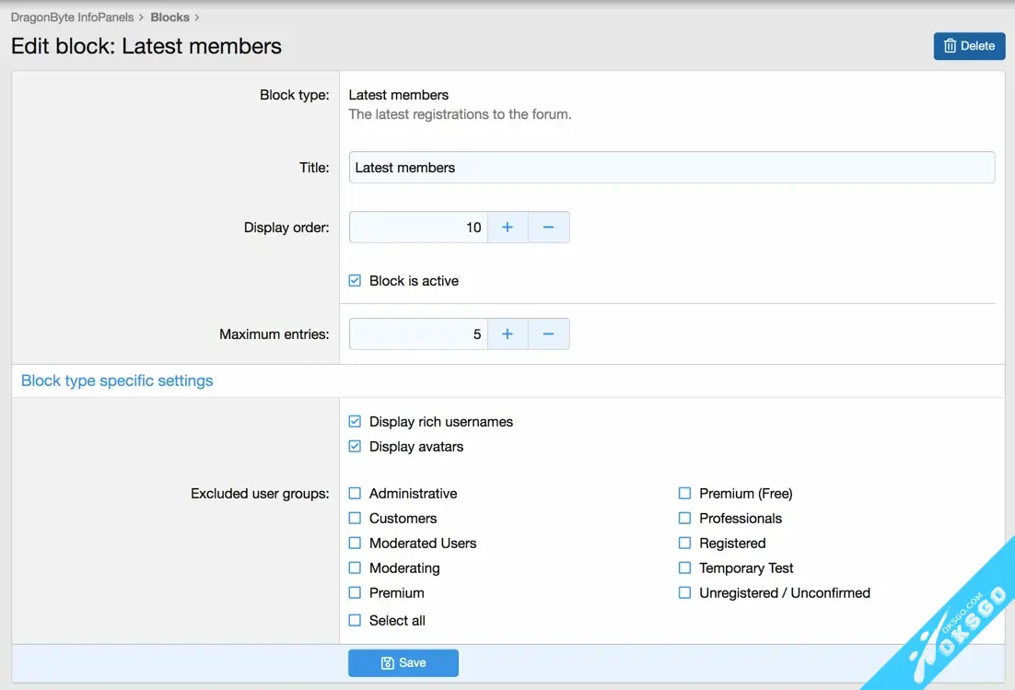Uncheck Block is active checkbox

click(x=355, y=281)
